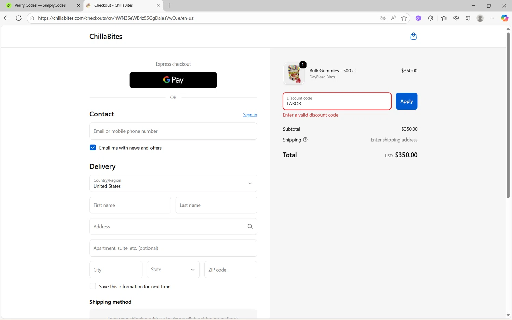Focus the ZIP code field
Image resolution: width=512 pixels, height=320 pixels.
231,270
